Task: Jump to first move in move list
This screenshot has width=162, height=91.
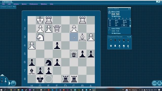Action: pos(109,18)
